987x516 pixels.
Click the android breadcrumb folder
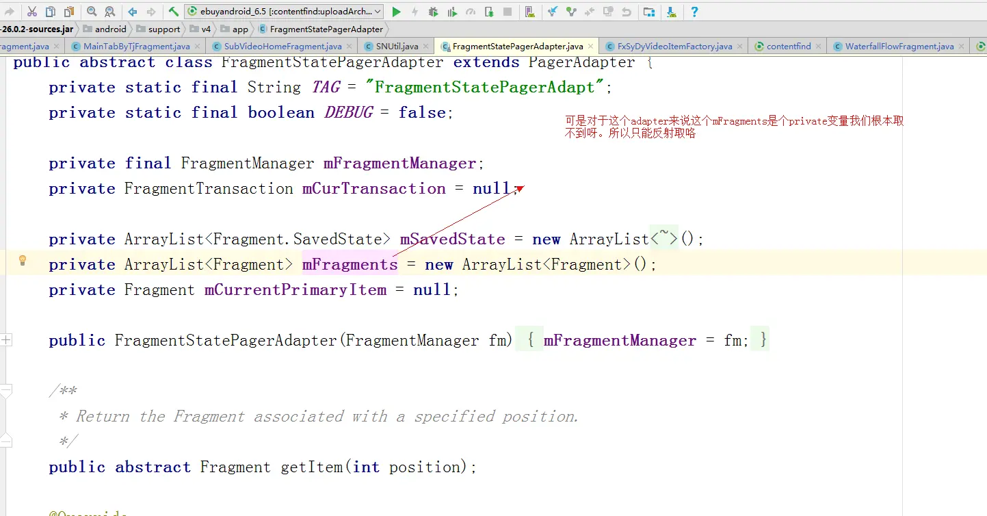tap(105, 29)
